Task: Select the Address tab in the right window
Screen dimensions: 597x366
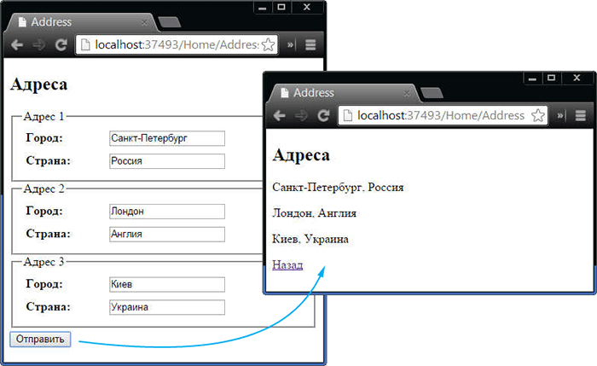Action: click(x=345, y=93)
